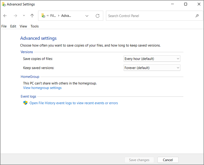Click View homegroup settings link
Image resolution: width=204 pixels, height=165 pixels.
42,88
